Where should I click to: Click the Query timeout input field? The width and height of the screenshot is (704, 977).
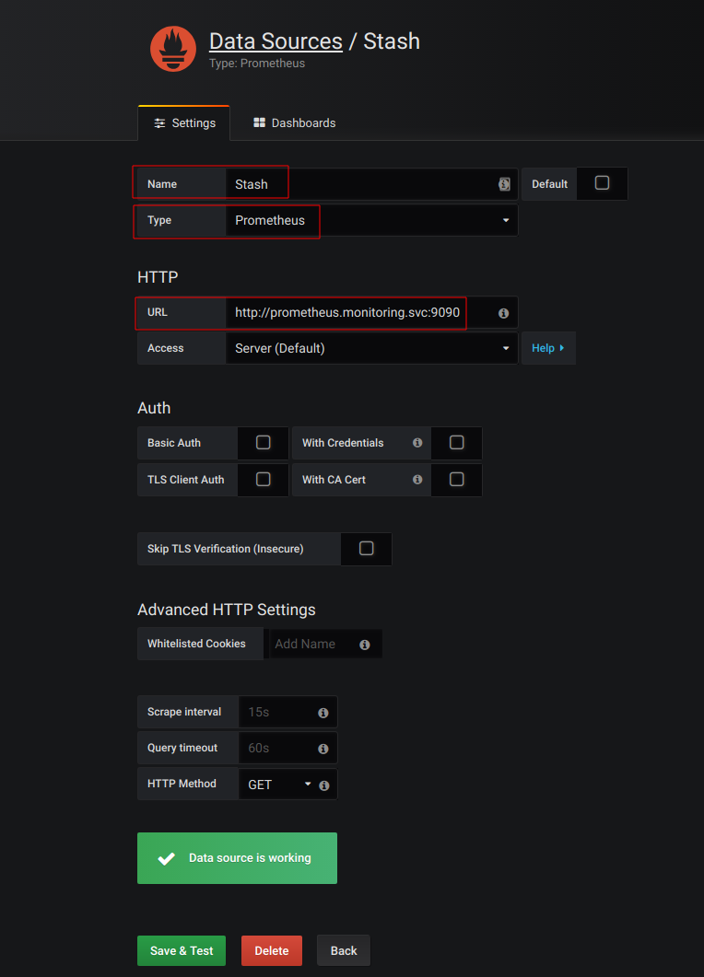(287, 748)
